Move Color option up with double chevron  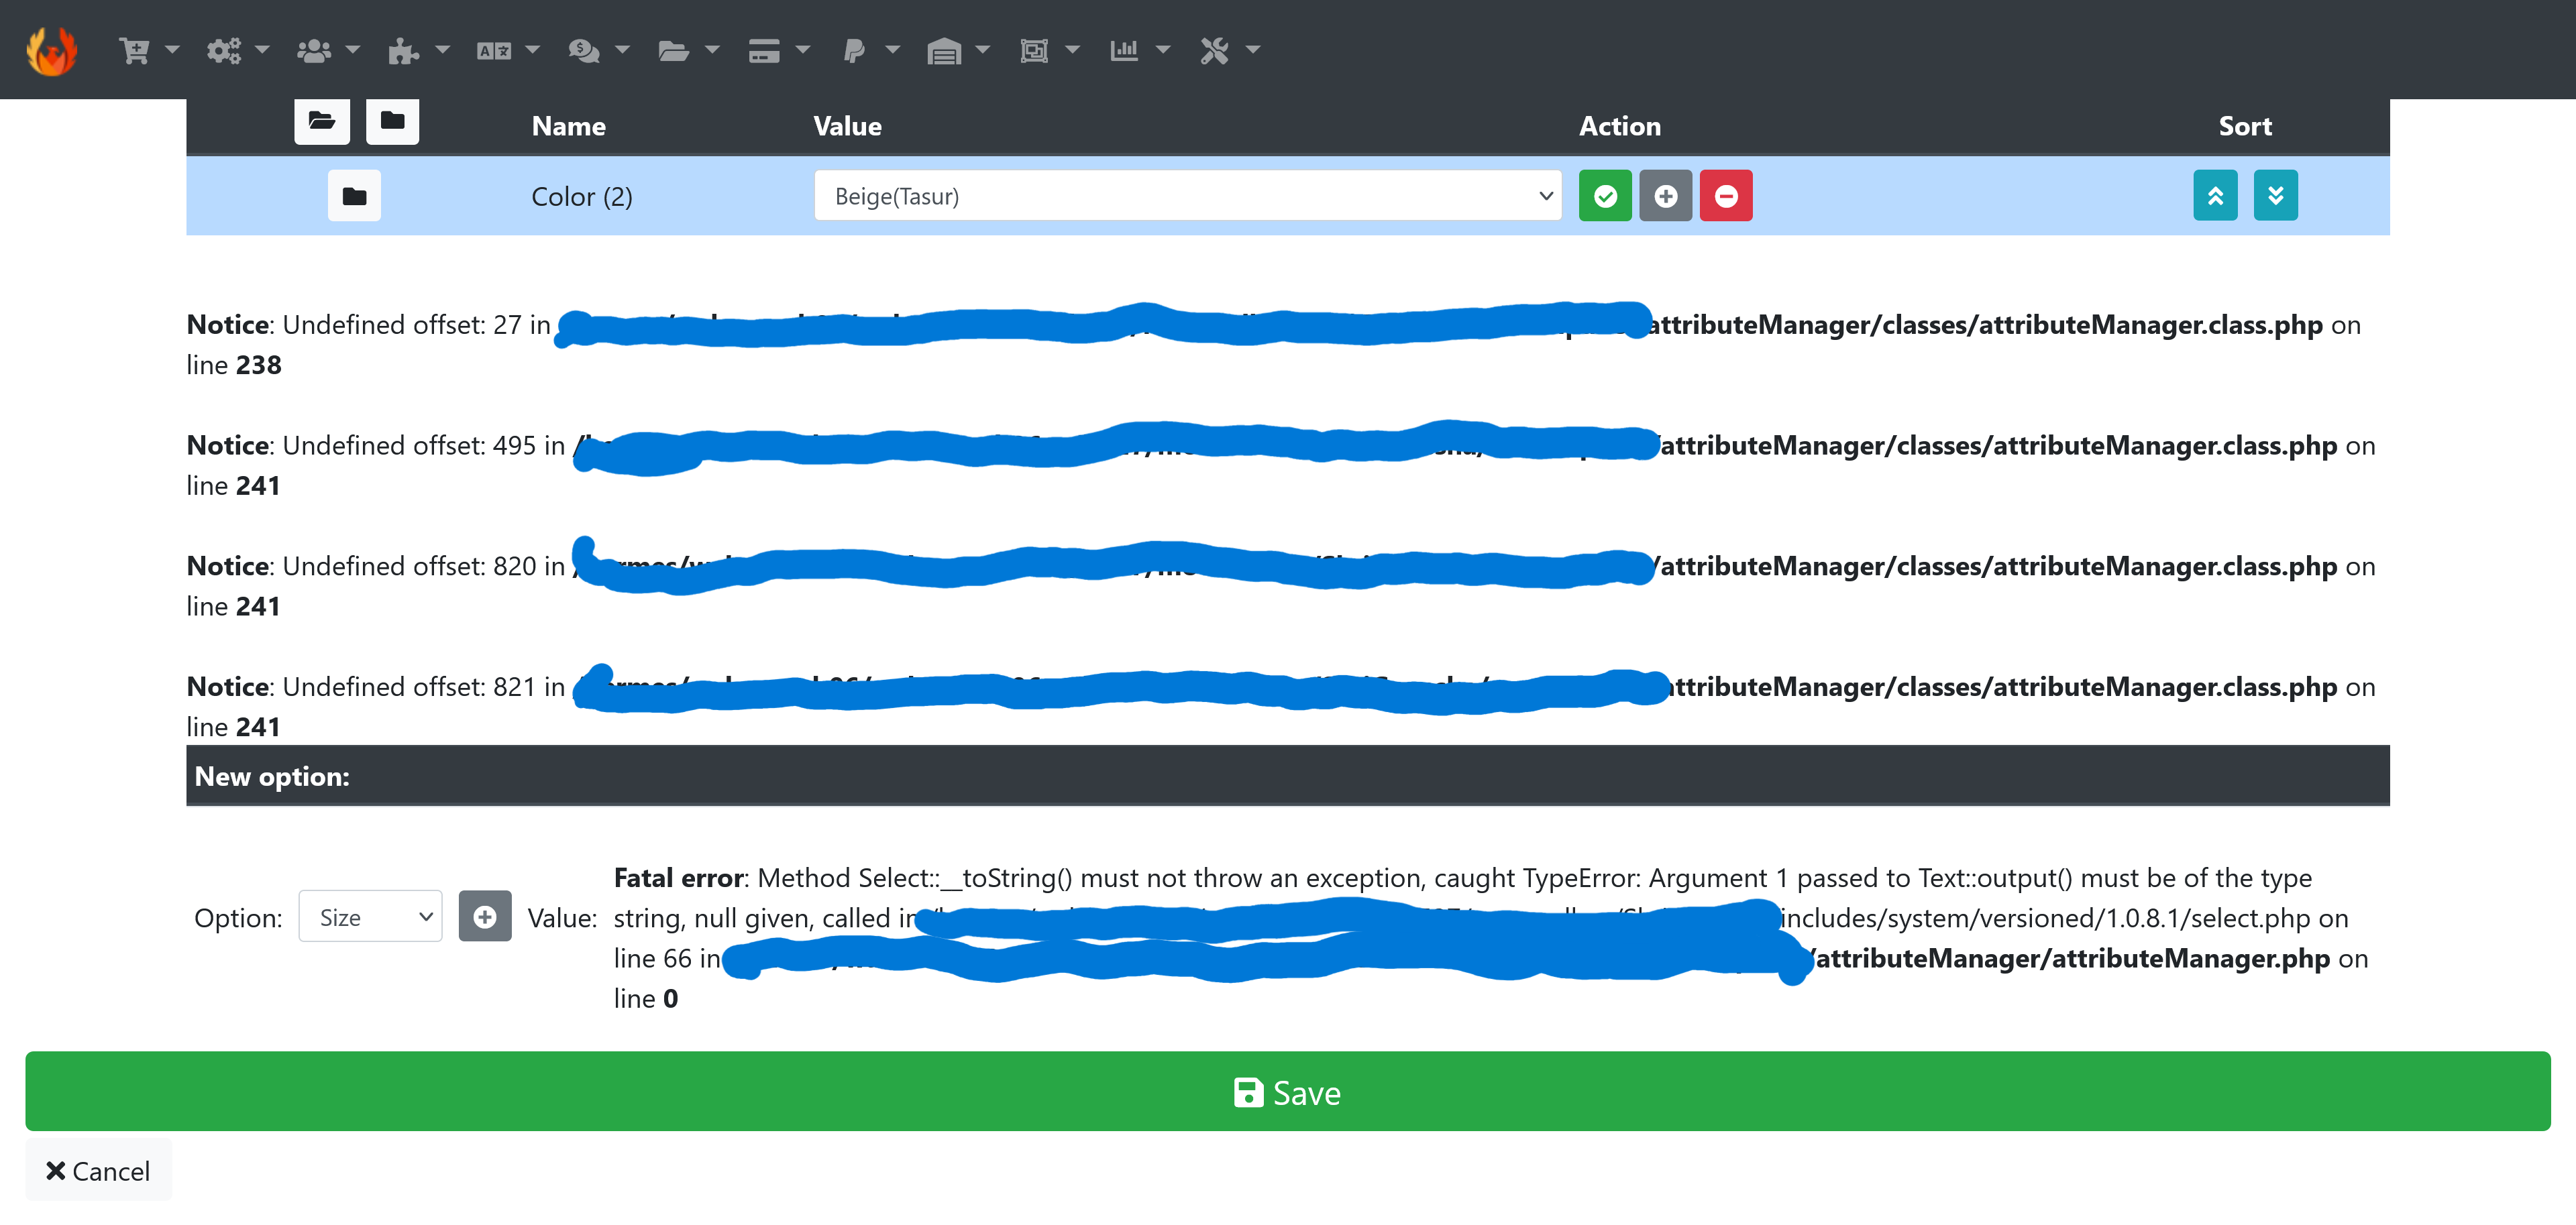(2215, 196)
